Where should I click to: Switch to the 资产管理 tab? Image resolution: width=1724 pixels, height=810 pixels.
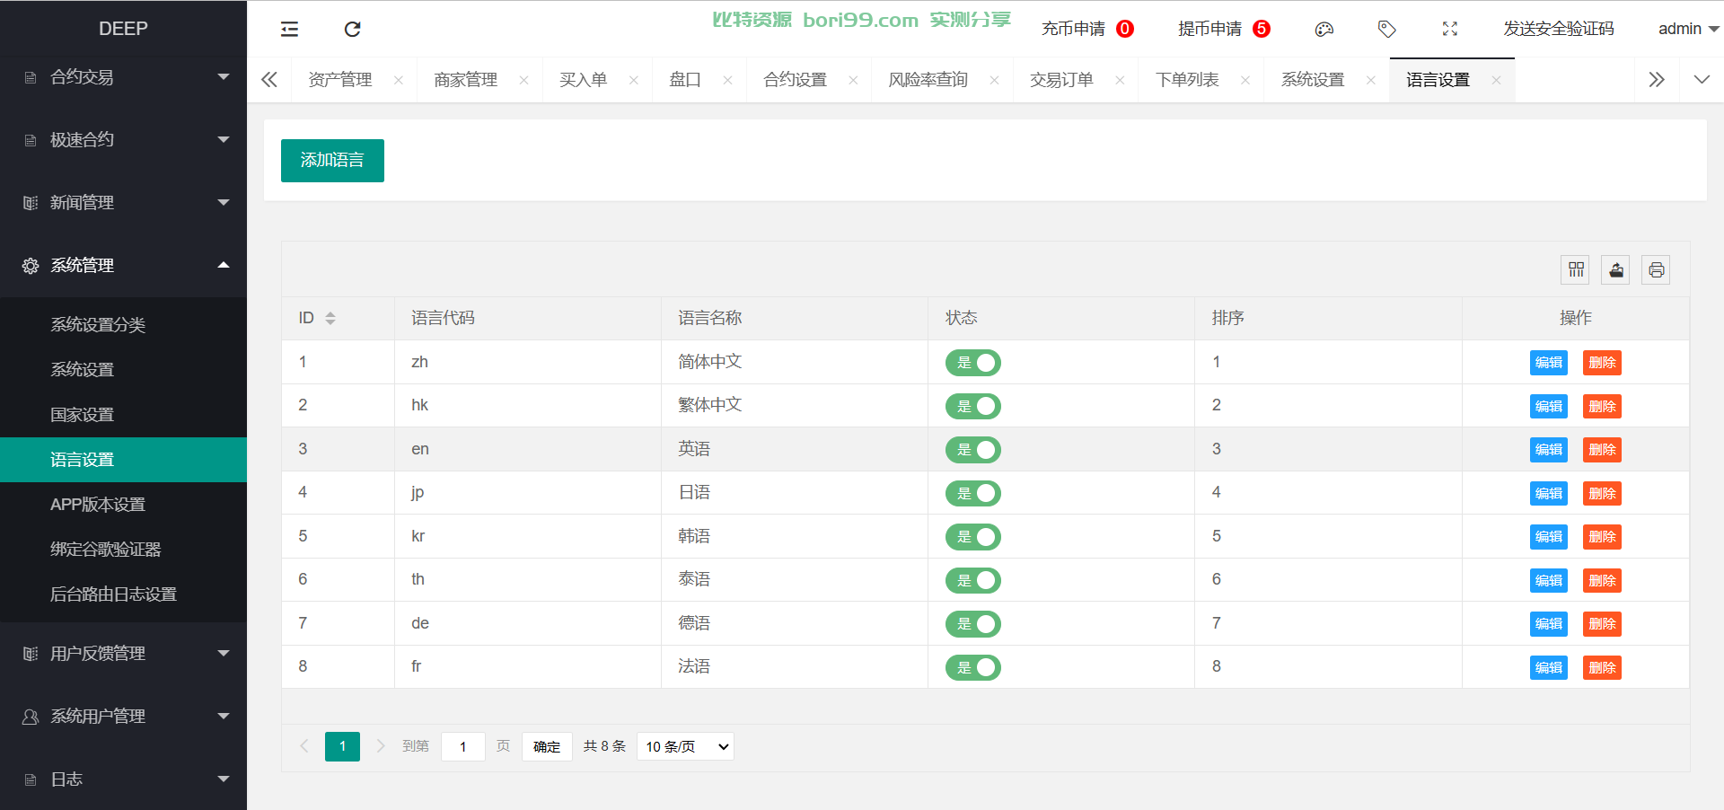click(x=340, y=80)
